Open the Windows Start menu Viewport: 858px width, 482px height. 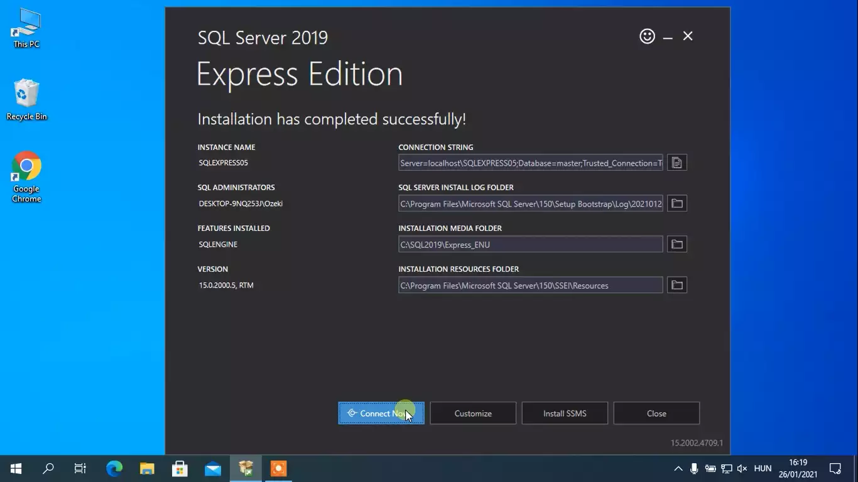point(16,468)
